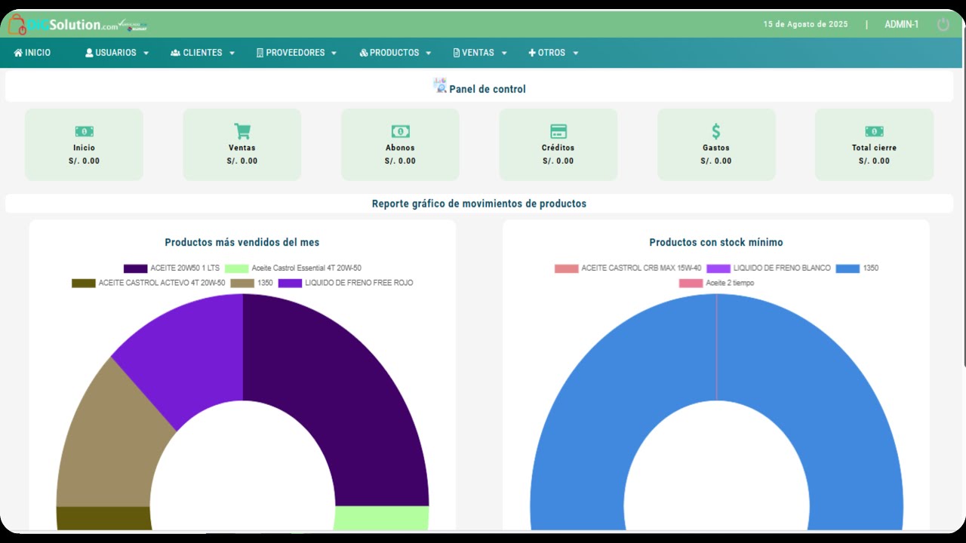This screenshot has width=966, height=543.
Task: Toggle ACEITE CASTROL CRB MAX 15W-40 swatch
Action: point(567,268)
